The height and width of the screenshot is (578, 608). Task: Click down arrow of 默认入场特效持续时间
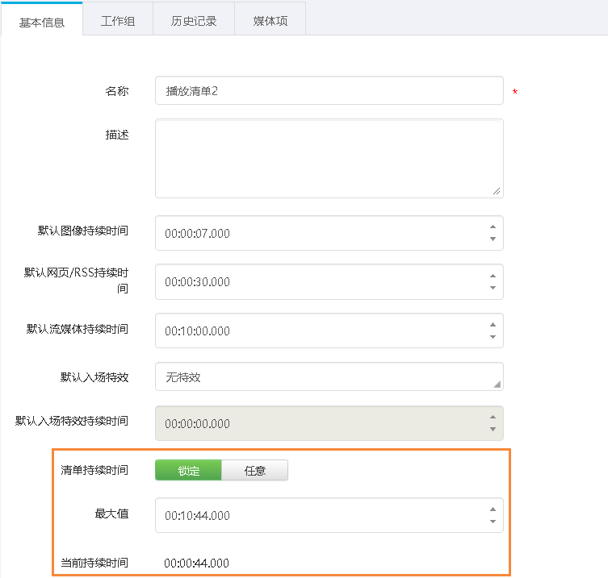click(493, 430)
